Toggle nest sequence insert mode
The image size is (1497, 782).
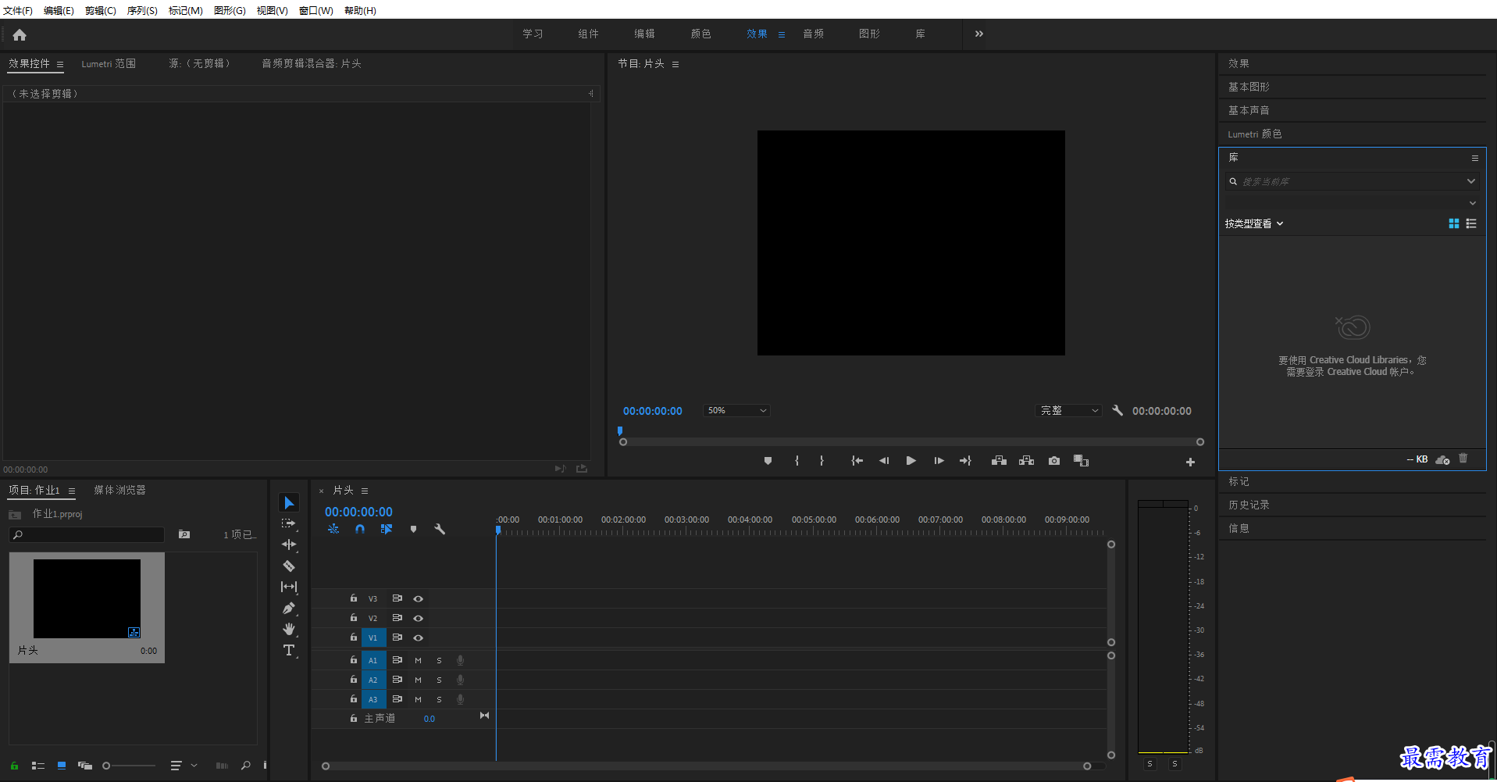pos(333,529)
